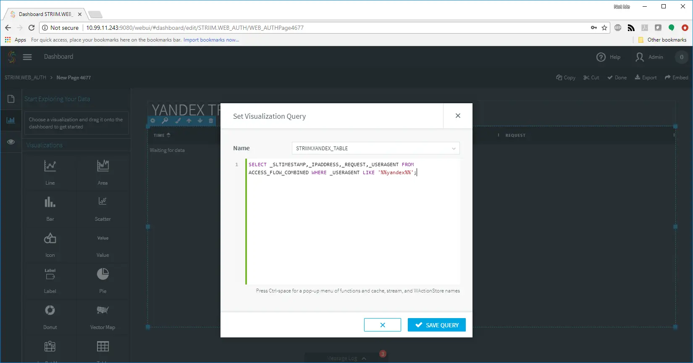Click the Label visualization icon
693x363 pixels.
50,274
